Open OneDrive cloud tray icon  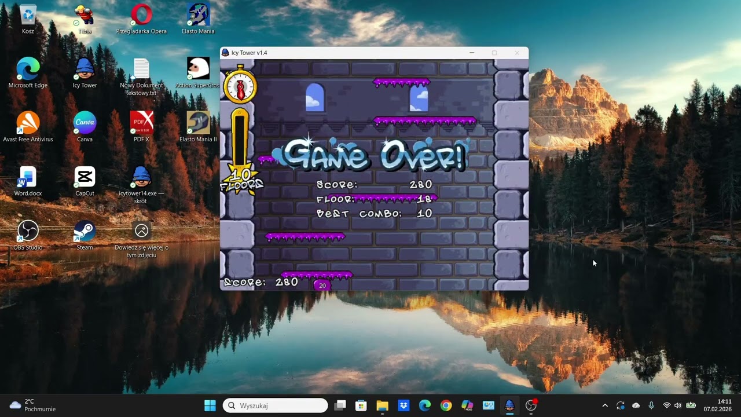636,405
